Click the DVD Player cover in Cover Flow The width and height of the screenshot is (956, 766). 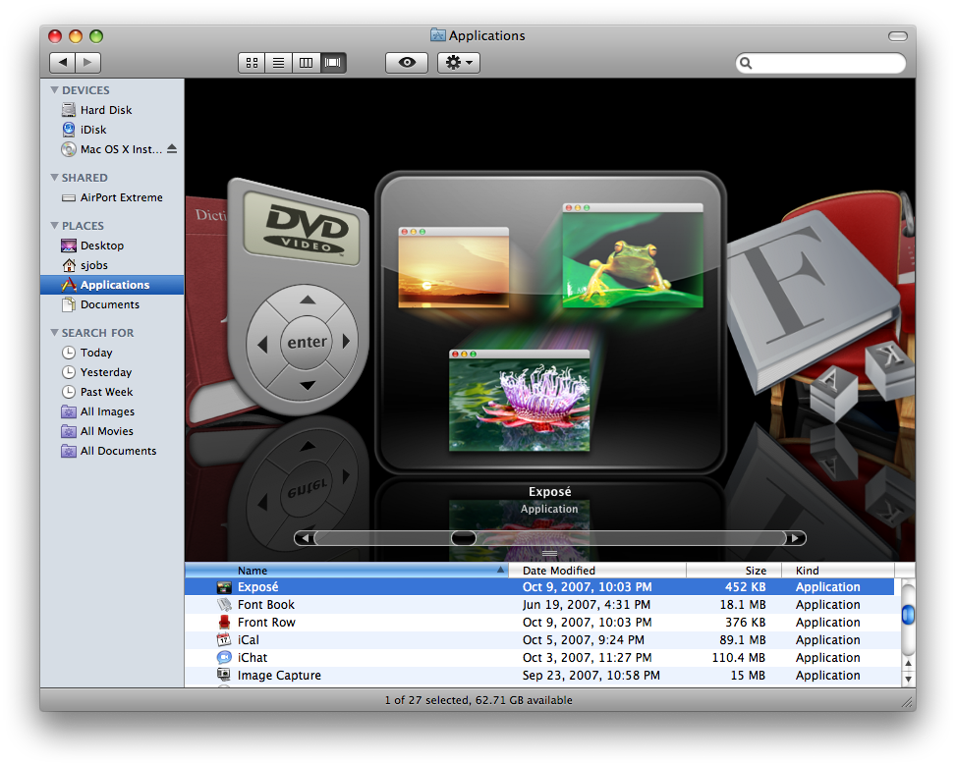pyautogui.click(x=299, y=297)
